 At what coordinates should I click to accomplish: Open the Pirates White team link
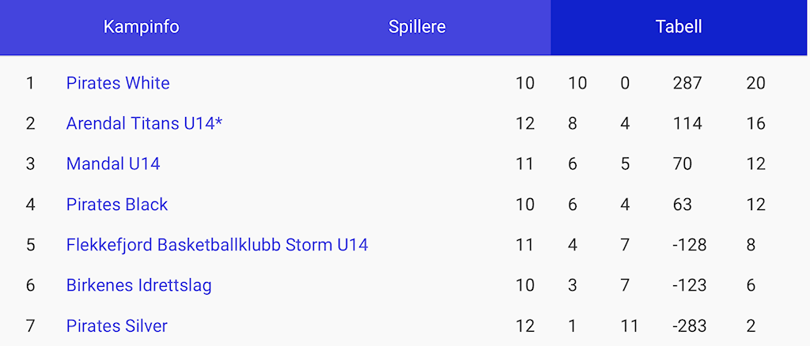click(x=118, y=83)
